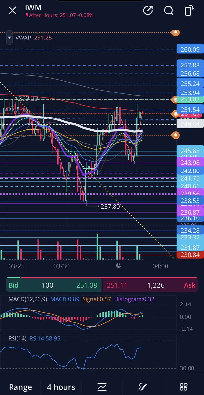Screen dimensions: 204x395
Task: Select the purple 239.56 price label
Action: (190, 194)
